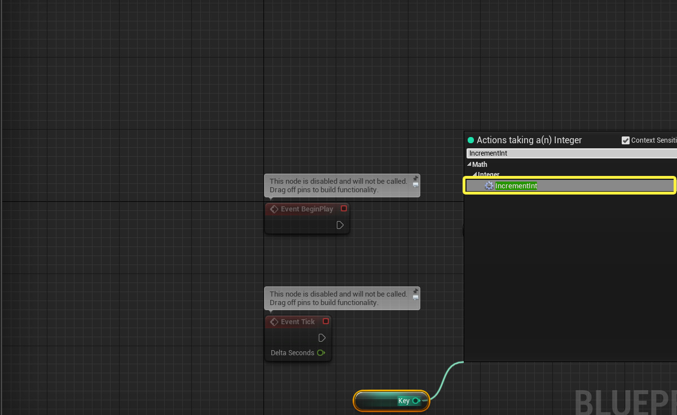677x415 pixels.
Task: Click the execution pin on Event BeginPlay
Action: pos(340,224)
